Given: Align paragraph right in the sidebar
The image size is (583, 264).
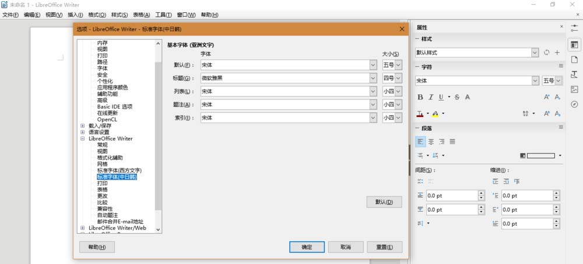Looking at the screenshot, I should click(x=442, y=142).
